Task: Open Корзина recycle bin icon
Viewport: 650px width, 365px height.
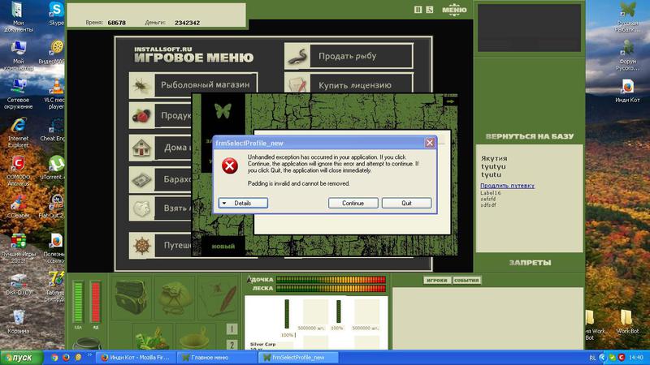Action: click(x=18, y=322)
